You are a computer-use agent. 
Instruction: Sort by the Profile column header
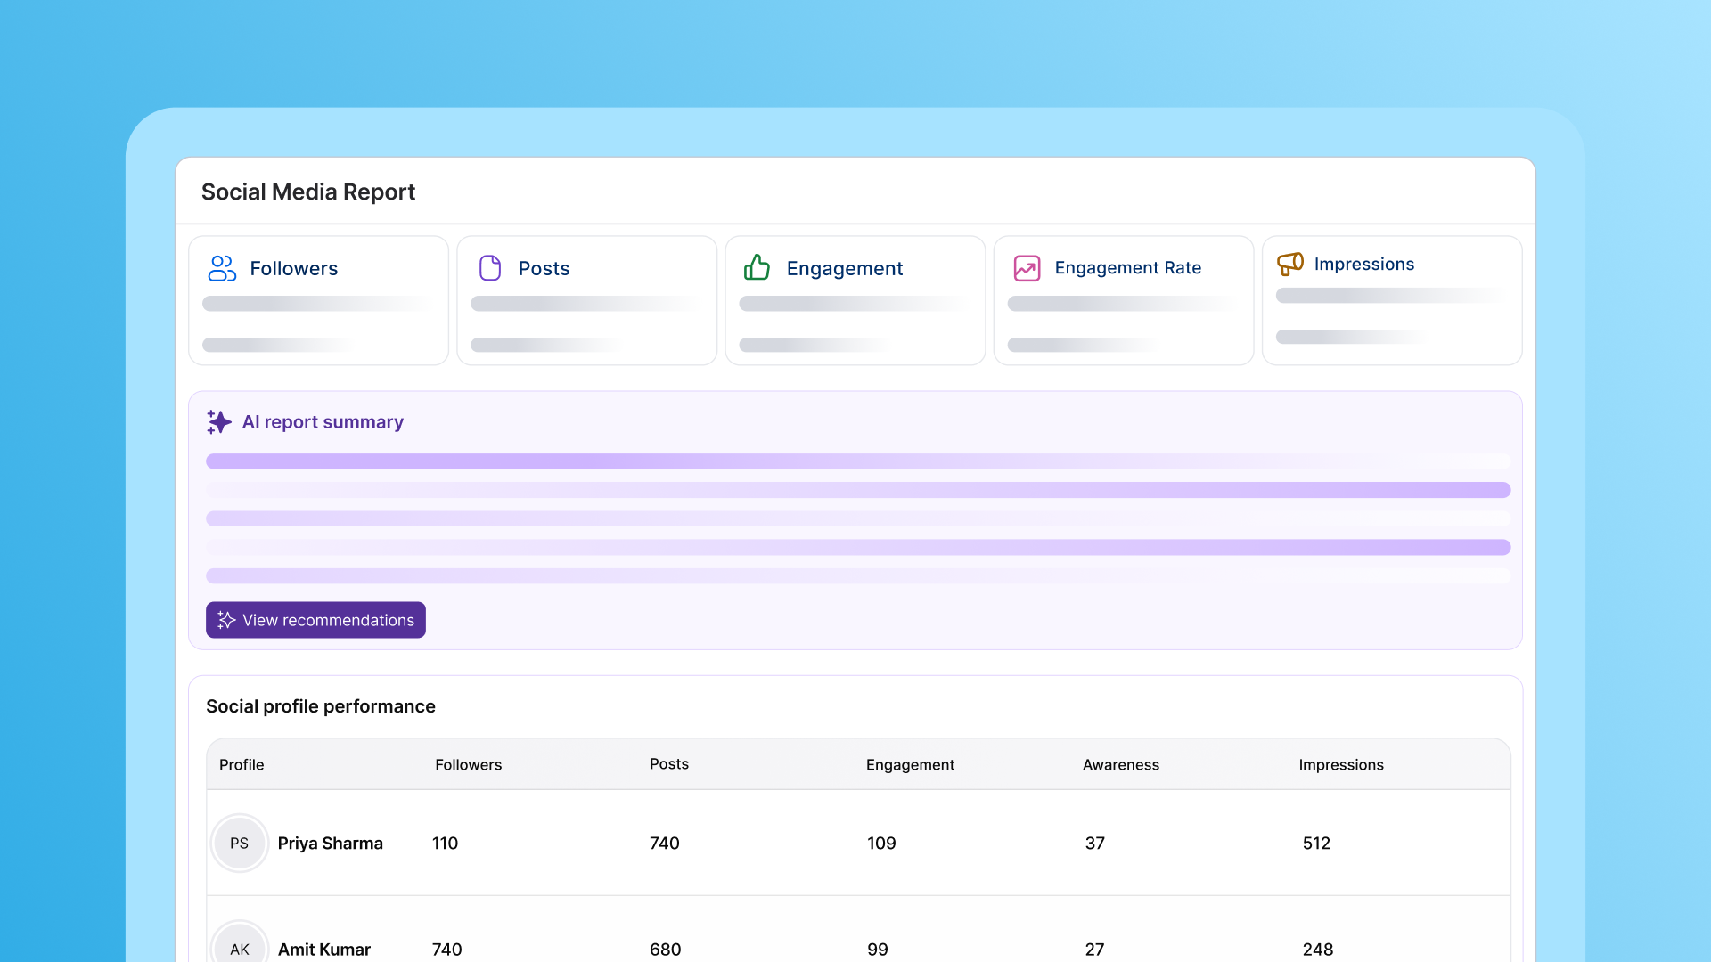point(242,765)
